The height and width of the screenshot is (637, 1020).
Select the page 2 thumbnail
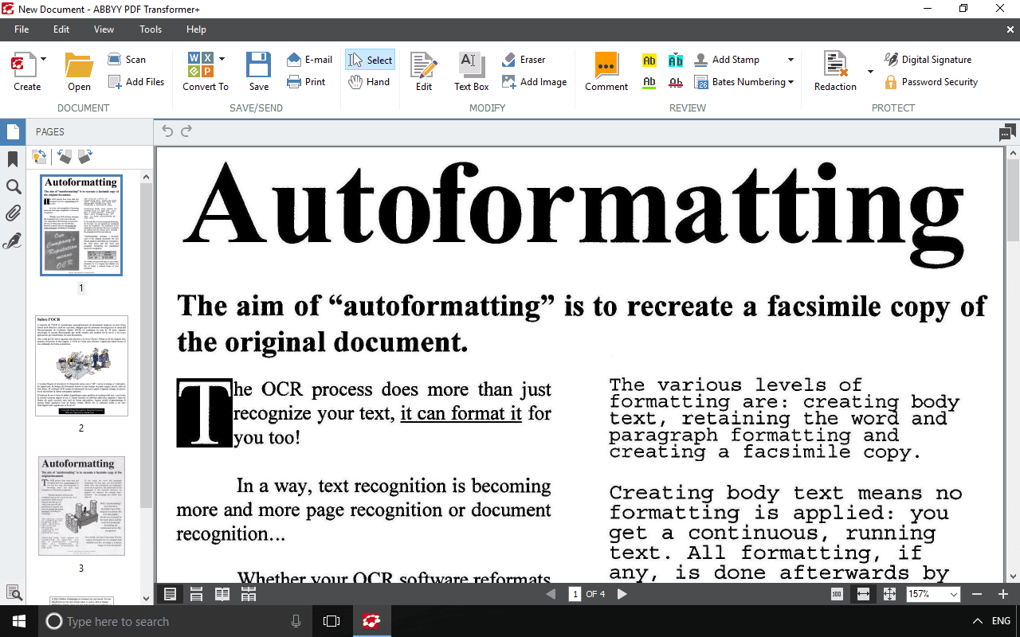(x=81, y=366)
